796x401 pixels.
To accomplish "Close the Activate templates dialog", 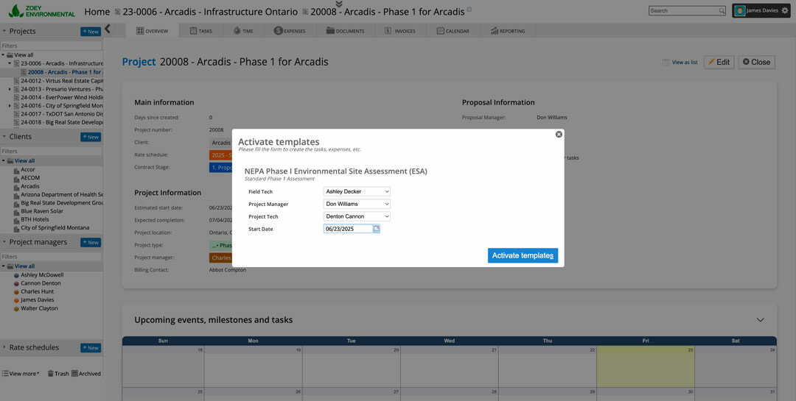I will [x=559, y=135].
